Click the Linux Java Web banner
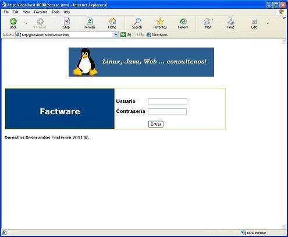The height and width of the screenshot is (237, 288). coord(141,62)
